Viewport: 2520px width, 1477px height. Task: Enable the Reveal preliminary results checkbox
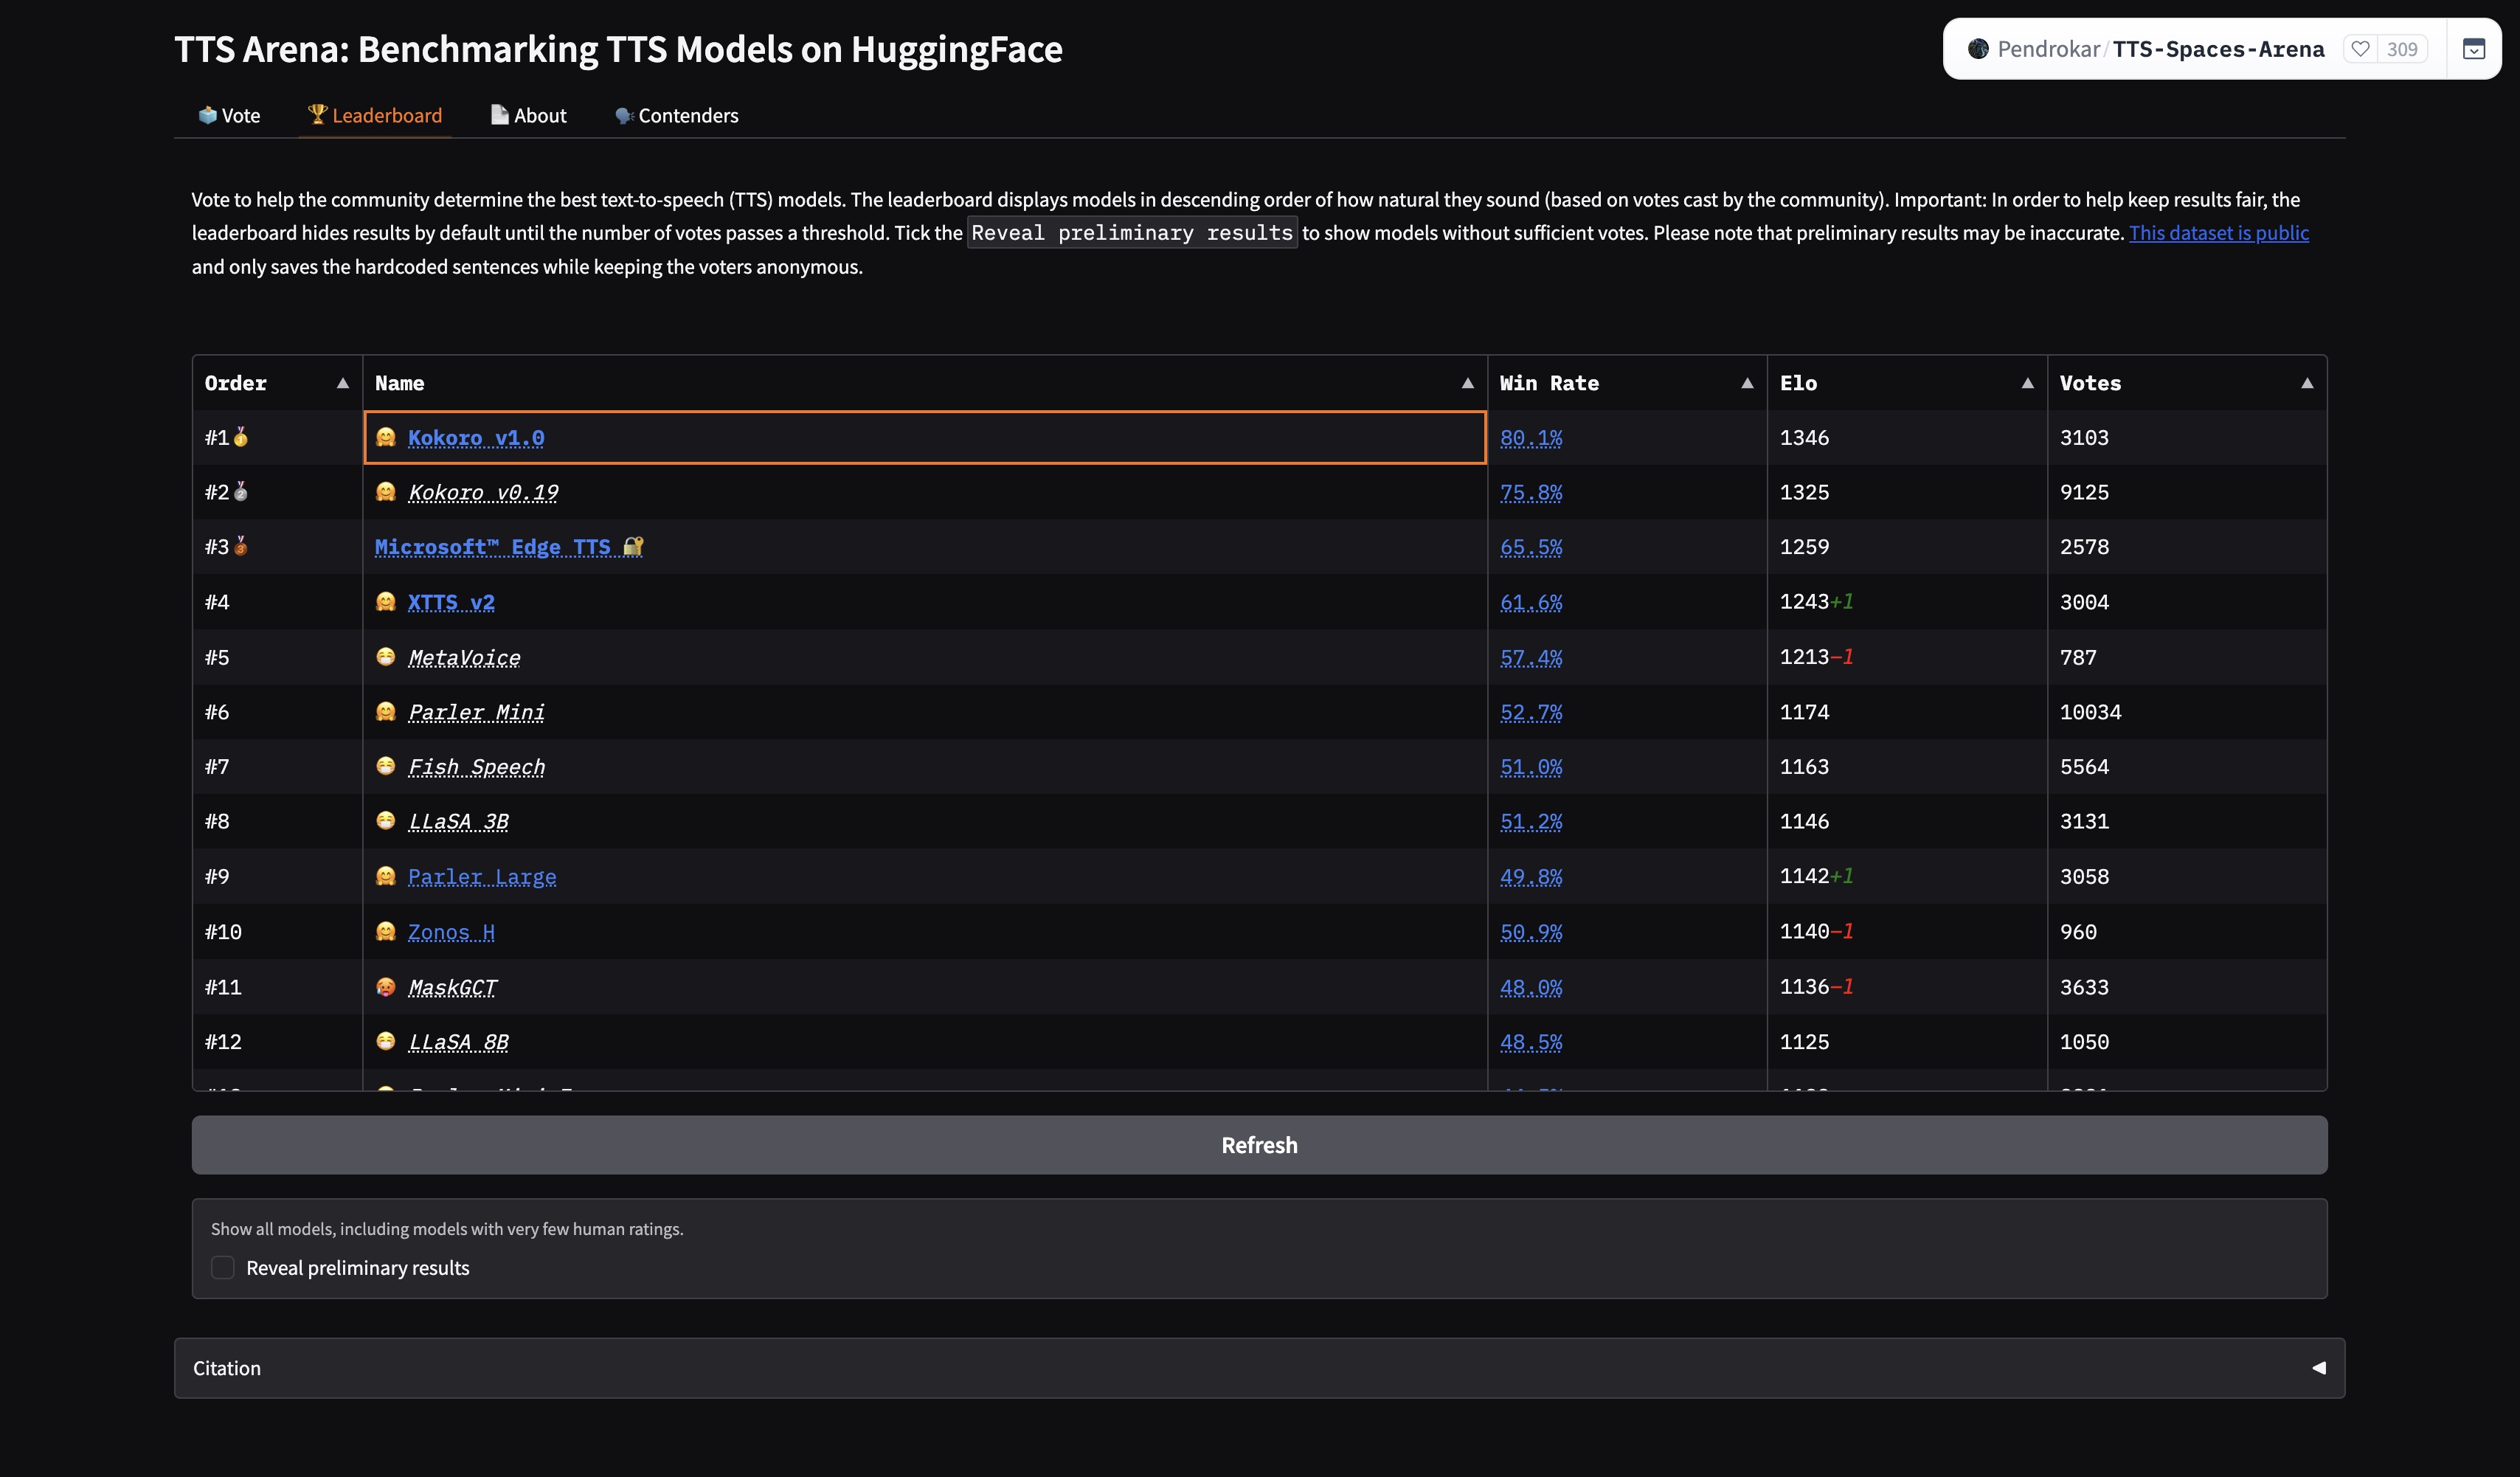[x=223, y=1268]
